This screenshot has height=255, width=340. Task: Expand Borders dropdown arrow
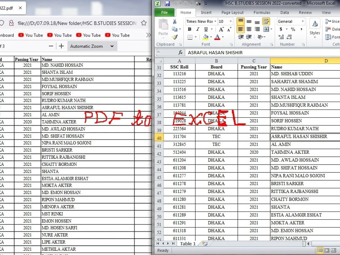[x=195, y=37]
